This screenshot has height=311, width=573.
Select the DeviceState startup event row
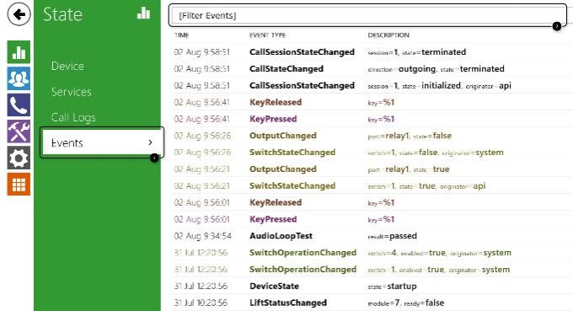(372, 287)
